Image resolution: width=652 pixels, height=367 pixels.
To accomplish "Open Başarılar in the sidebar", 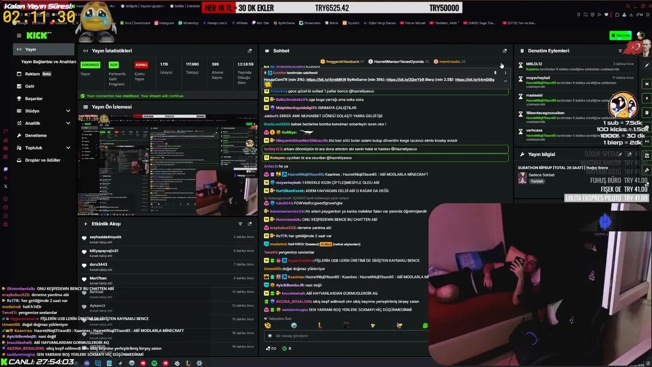I will (x=44, y=98).
